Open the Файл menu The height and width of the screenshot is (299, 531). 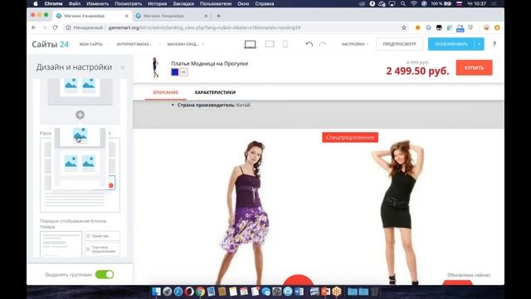(x=75, y=3)
